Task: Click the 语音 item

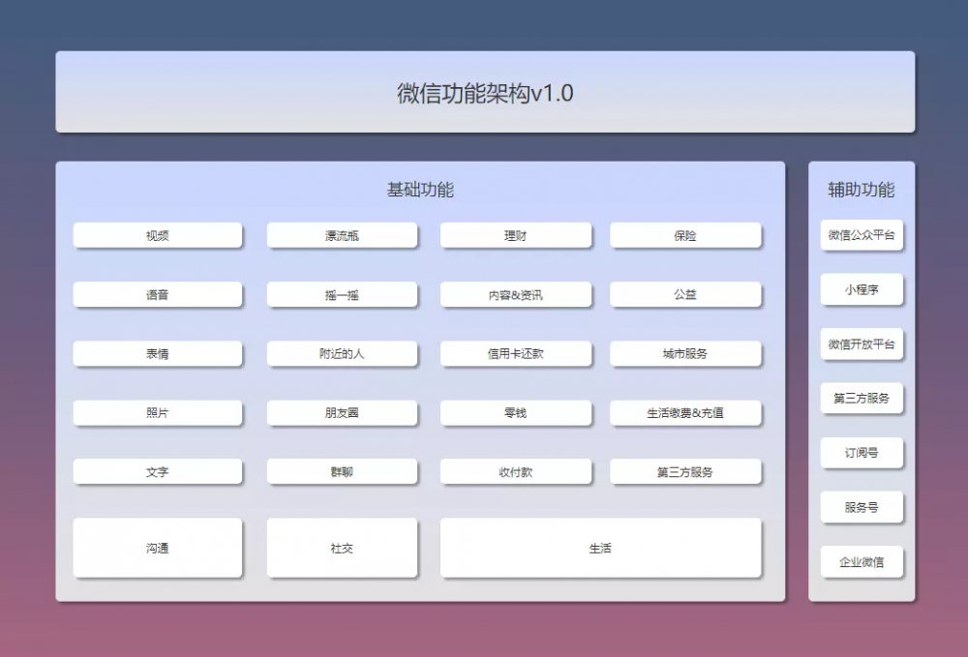Action: click(157, 294)
